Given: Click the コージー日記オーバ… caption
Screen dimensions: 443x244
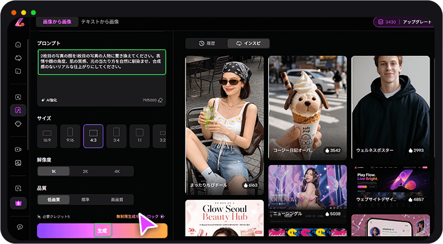Looking at the screenshot, I should tap(292, 151).
